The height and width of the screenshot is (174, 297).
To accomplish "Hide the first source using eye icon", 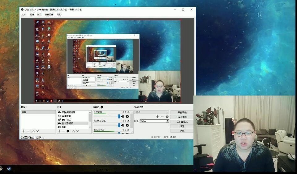I will coord(59,112).
